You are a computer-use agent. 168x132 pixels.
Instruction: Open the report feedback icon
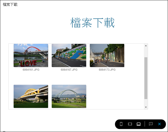151,124
